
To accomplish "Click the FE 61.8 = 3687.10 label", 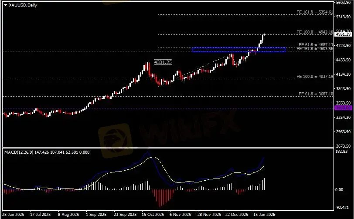I will (x=316, y=94).
